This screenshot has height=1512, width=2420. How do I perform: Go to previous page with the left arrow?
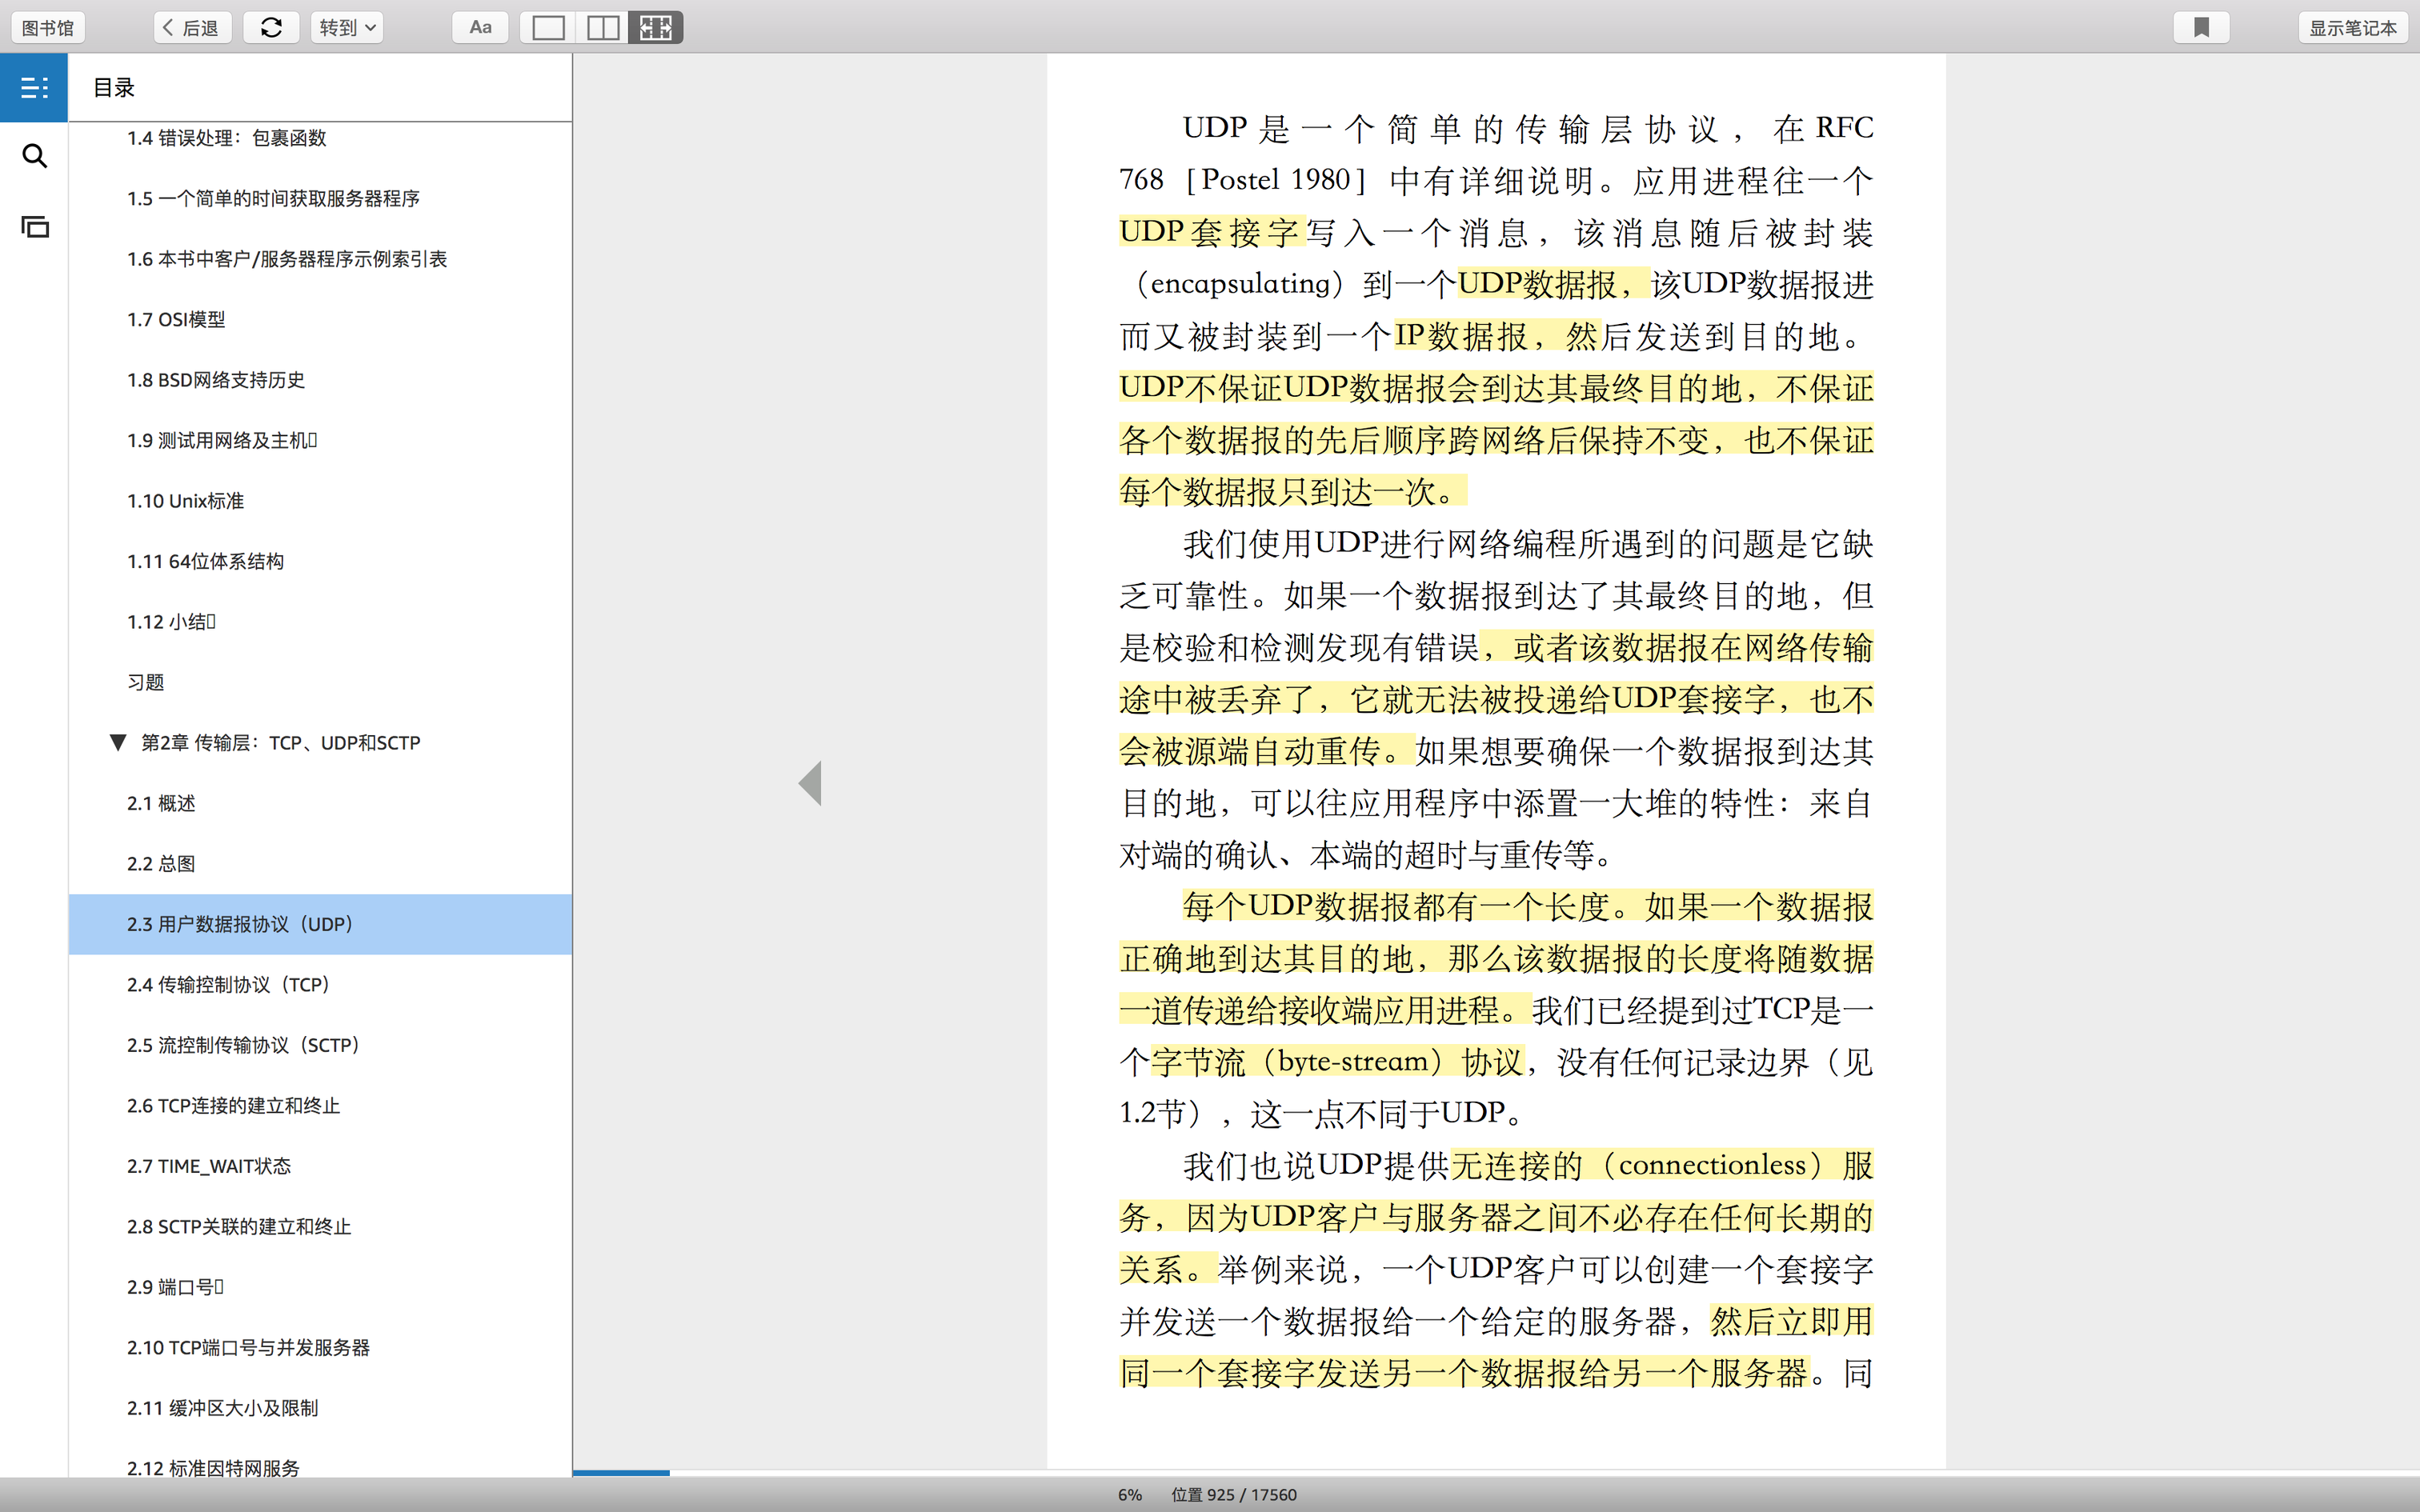811,783
